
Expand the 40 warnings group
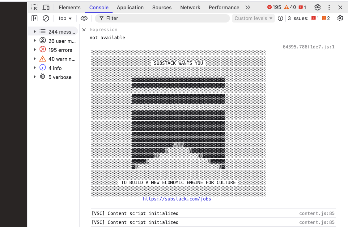(35, 59)
